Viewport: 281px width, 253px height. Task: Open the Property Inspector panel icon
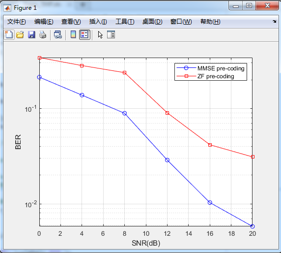pyautogui.click(x=111, y=34)
